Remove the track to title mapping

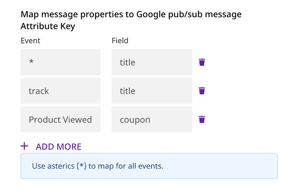tap(202, 91)
